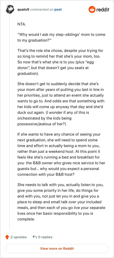This screenshot has height=258, width=114.
Task: Click the Reddit Snoo logo icon
Action: [92, 9]
